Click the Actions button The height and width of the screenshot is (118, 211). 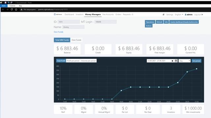pyautogui.click(x=149, y=26)
